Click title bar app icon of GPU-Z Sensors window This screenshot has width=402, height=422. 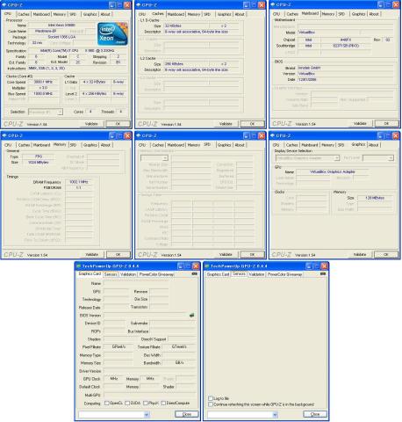point(207,266)
